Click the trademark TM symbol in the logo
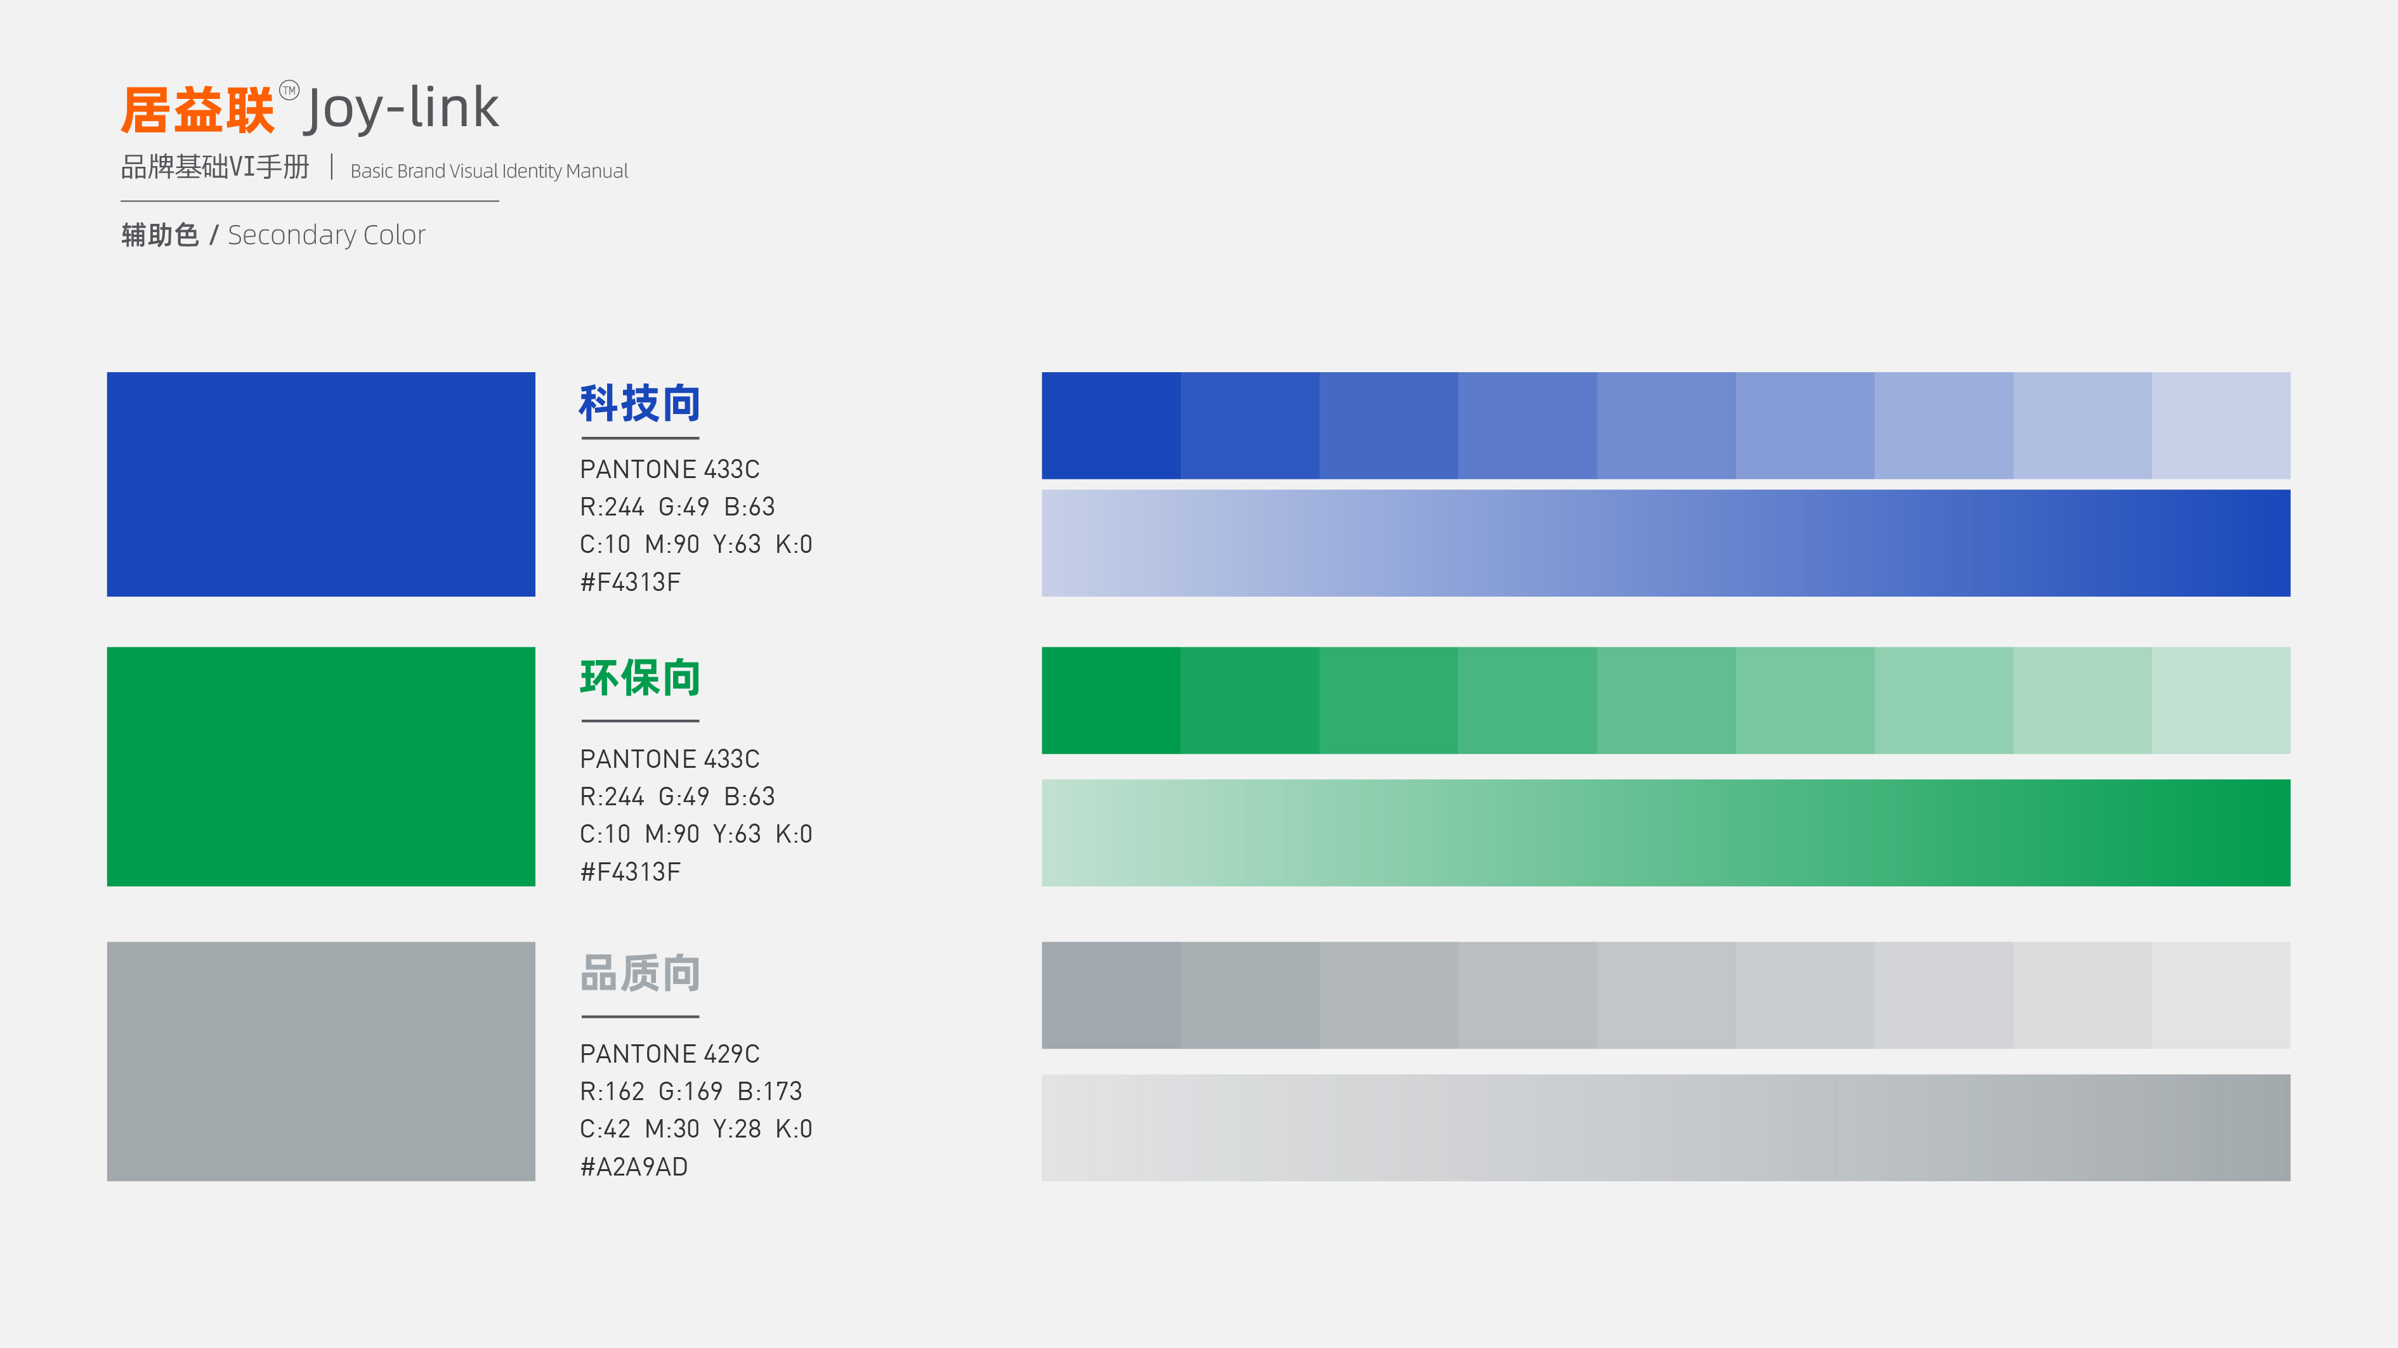Screen dimensions: 2398x1348 [x=289, y=90]
